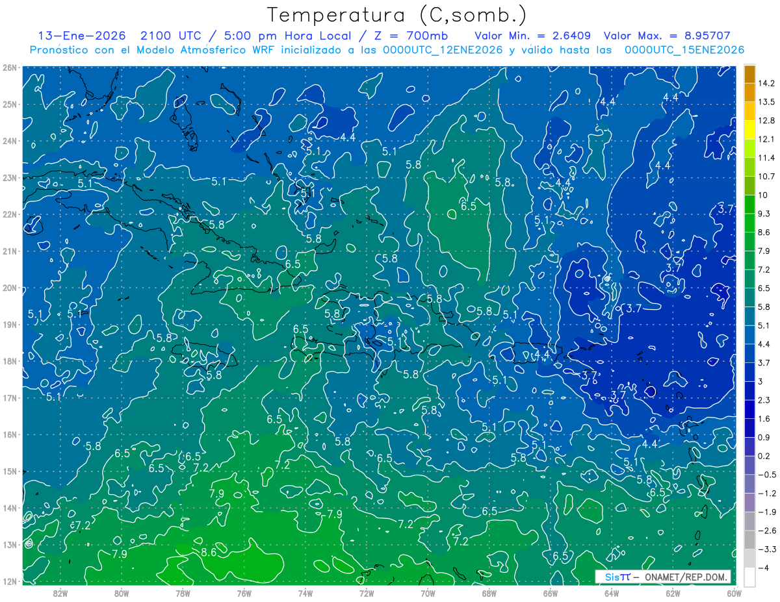Click the "24N" latitude axis label

click(10, 141)
